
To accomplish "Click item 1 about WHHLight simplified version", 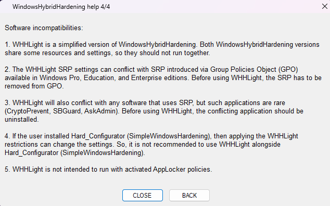I will pyautogui.click(x=162, y=48).
